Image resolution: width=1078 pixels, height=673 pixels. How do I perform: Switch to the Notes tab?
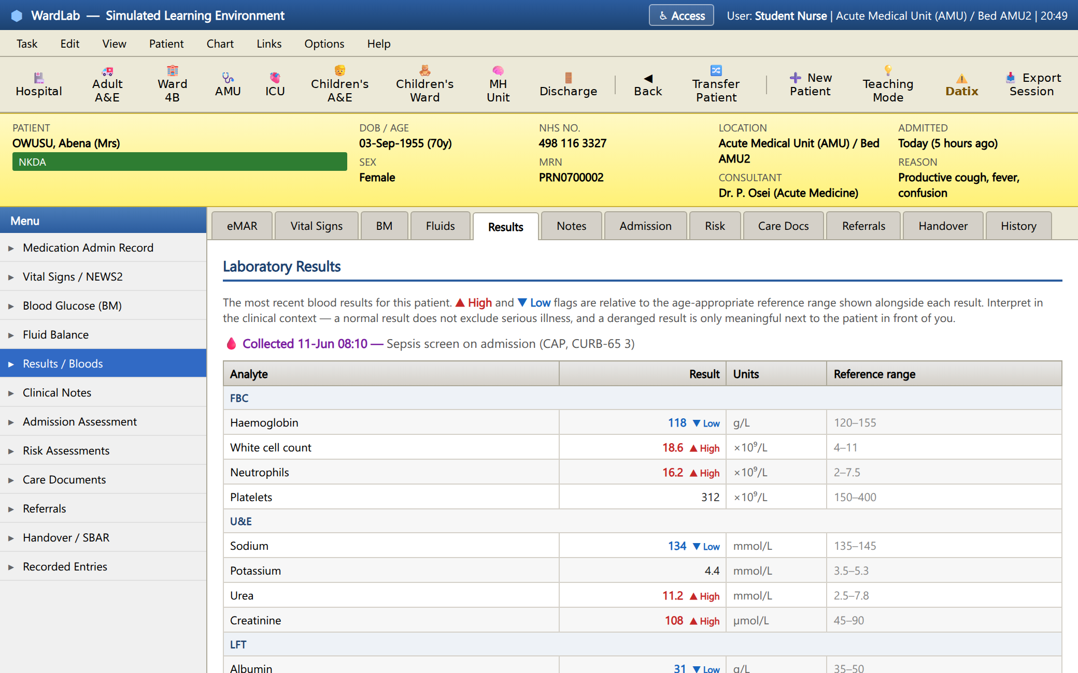[571, 226]
